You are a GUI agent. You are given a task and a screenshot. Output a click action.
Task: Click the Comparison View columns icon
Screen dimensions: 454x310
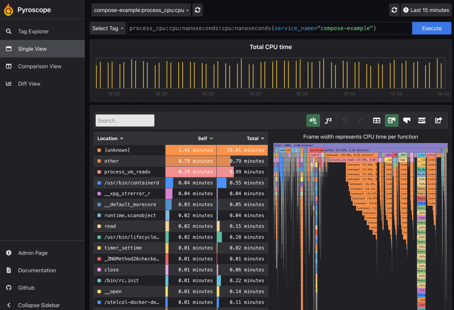(9, 67)
